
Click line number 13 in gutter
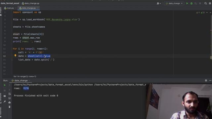(x=4, y=56)
